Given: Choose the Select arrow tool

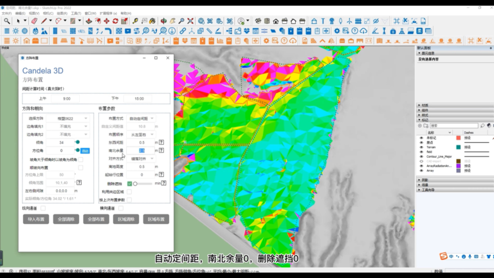Looking at the screenshot, I should (x=18, y=21).
